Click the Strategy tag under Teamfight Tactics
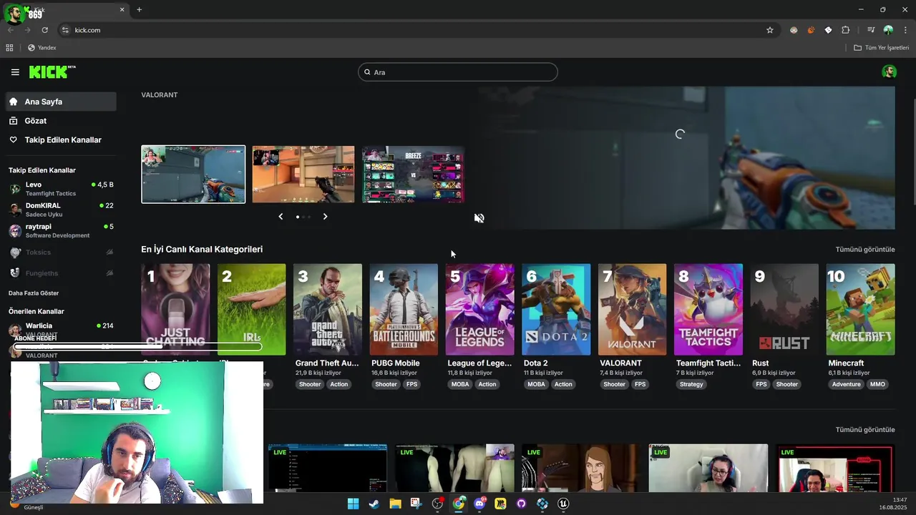 pyautogui.click(x=691, y=384)
